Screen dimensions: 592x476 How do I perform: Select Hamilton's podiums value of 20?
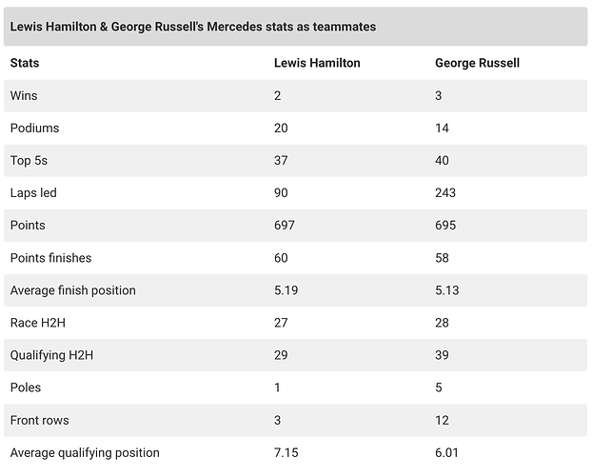[282, 128]
